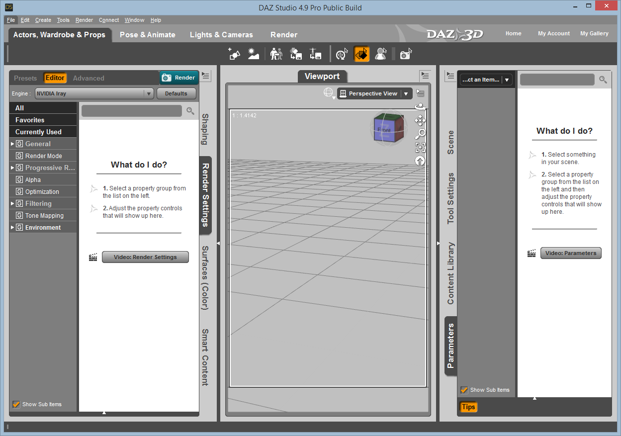Open the File menu
621x436 pixels.
tap(11, 20)
